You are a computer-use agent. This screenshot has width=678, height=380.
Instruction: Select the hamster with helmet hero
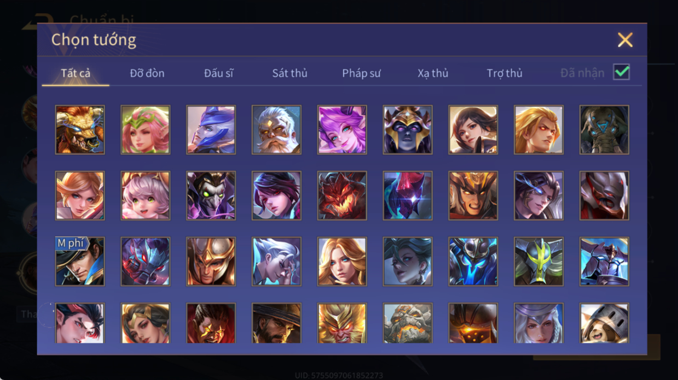[604, 323]
